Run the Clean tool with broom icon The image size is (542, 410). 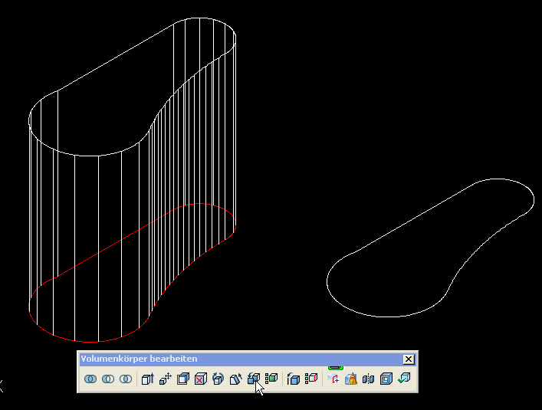click(x=351, y=379)
